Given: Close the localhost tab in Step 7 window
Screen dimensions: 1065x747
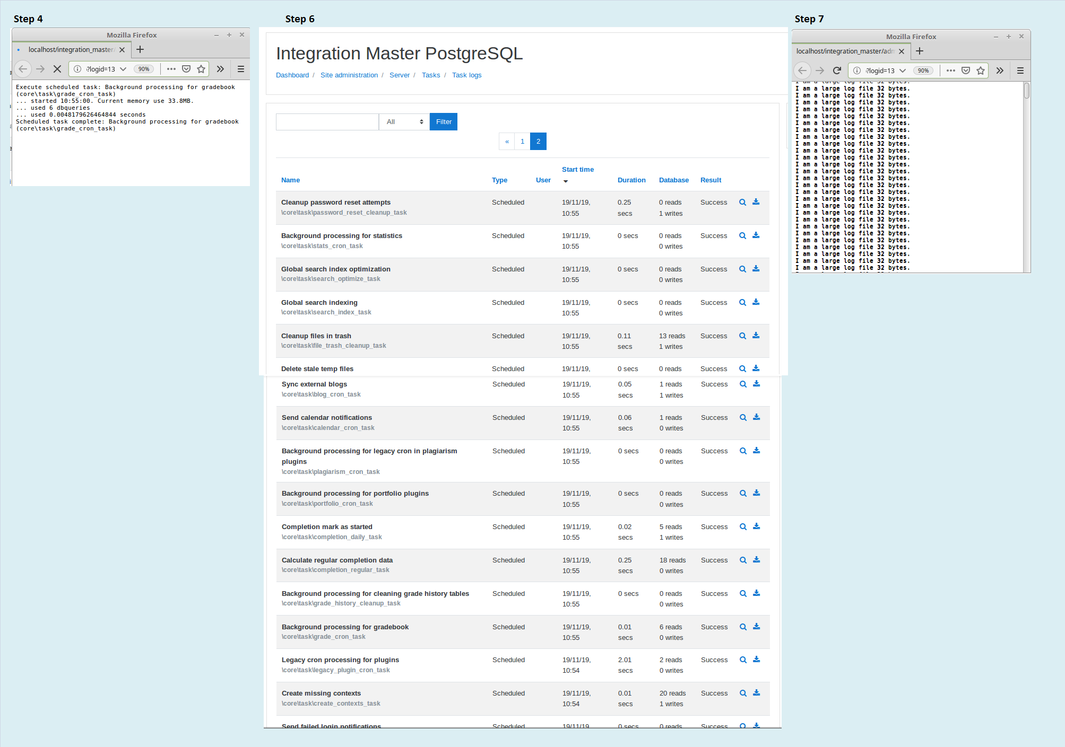Looking at the screenshot, I should pyautogui.click(x=902, y=51).
